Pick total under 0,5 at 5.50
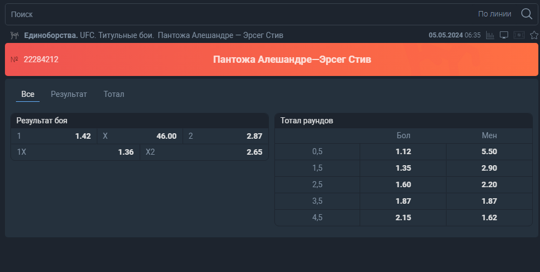The image size is (540, 272). 489,151
